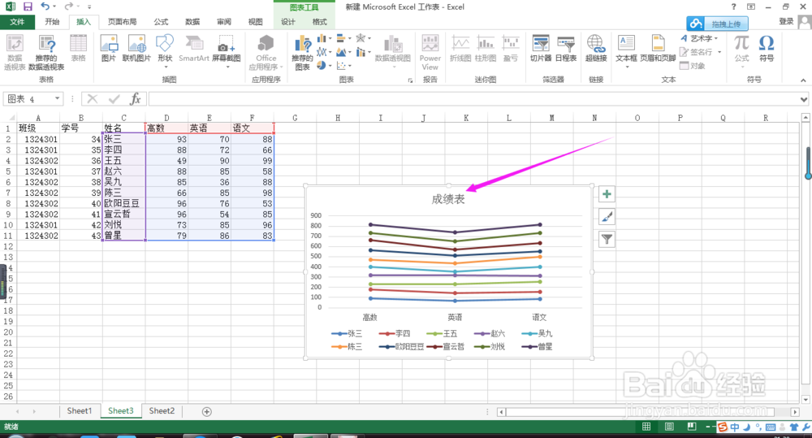Open the chart tools 格式 tab
The image size is (812, 438).
pyautogui.click(x=319, y=22)
